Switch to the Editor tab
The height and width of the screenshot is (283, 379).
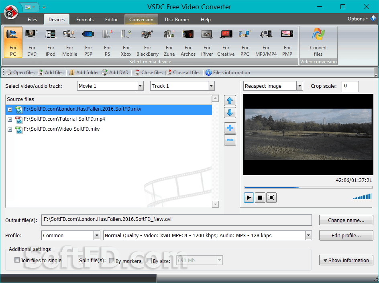(112, 20)
